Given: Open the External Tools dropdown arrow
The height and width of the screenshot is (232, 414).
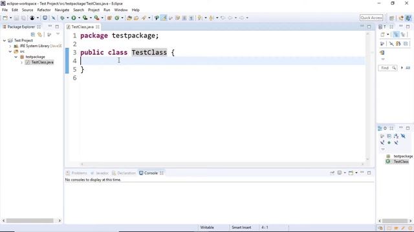Looking at the screenshot, I should [102, 18].
